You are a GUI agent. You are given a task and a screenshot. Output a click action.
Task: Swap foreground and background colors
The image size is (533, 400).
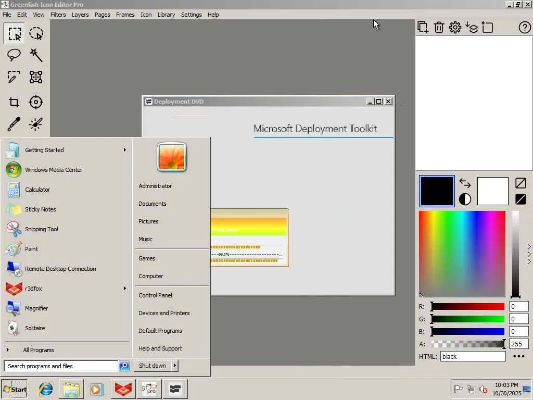click(465, 183)
